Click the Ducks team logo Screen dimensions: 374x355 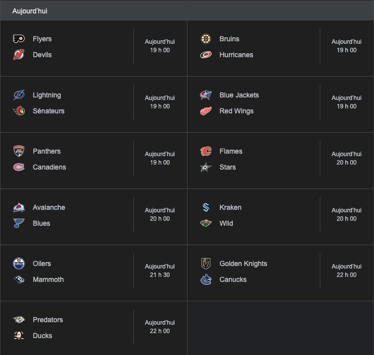(19, 336)
